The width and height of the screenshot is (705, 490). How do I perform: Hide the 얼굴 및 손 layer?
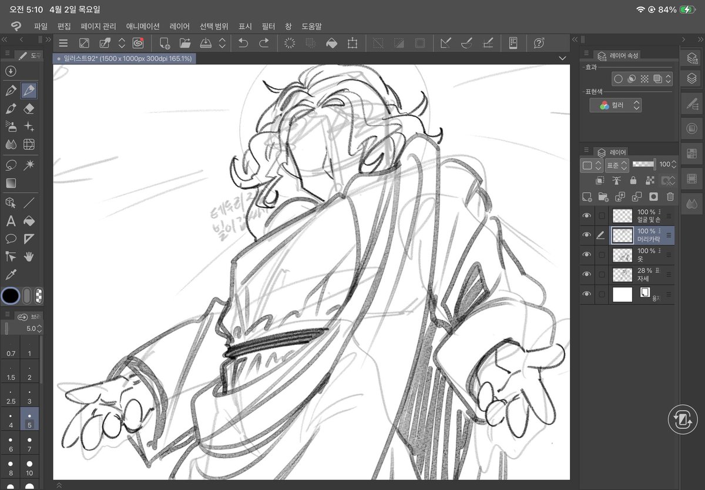point(586,216)
